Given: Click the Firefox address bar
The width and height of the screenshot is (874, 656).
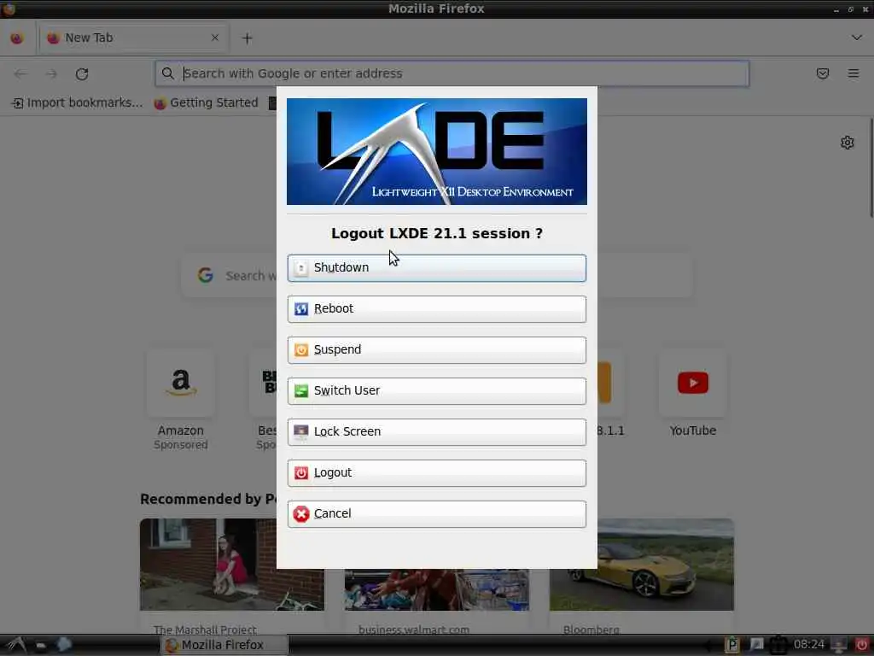Looking at the screenshot, I should tap(452, 73).
